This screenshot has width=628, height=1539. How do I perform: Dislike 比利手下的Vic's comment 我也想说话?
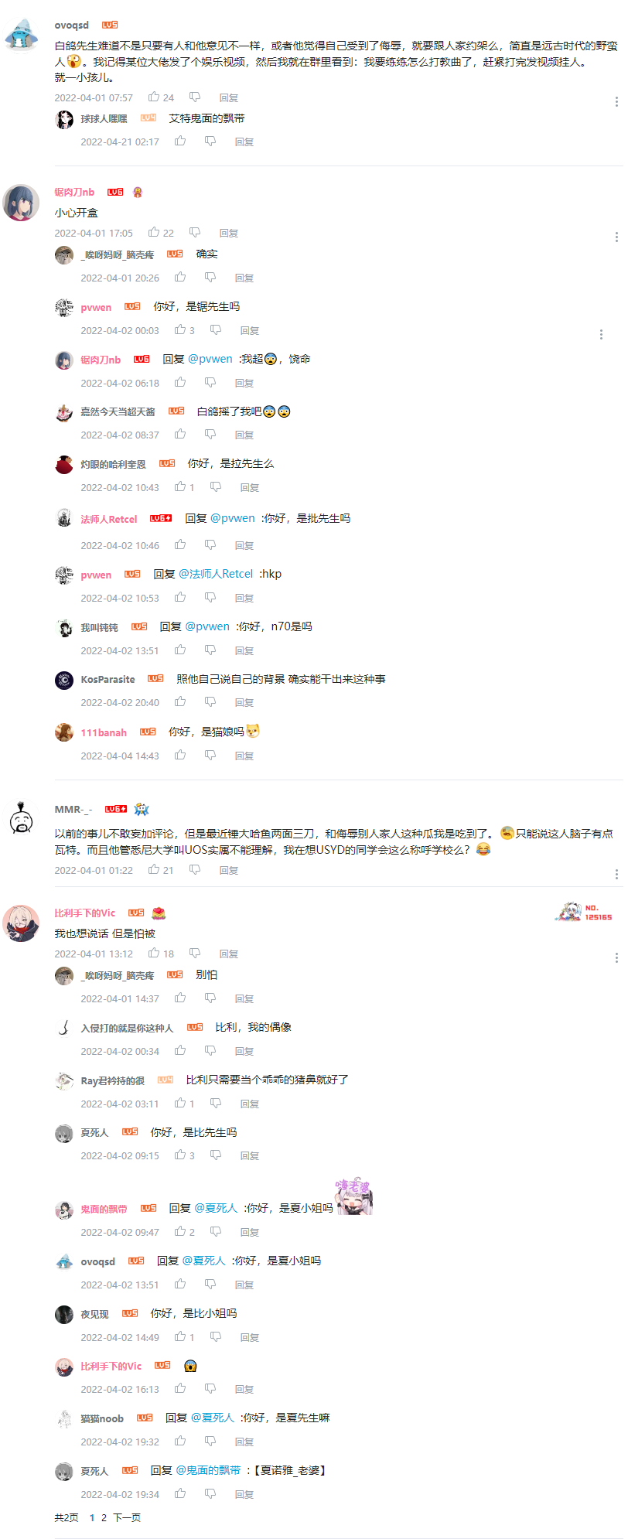click(195, 954)
